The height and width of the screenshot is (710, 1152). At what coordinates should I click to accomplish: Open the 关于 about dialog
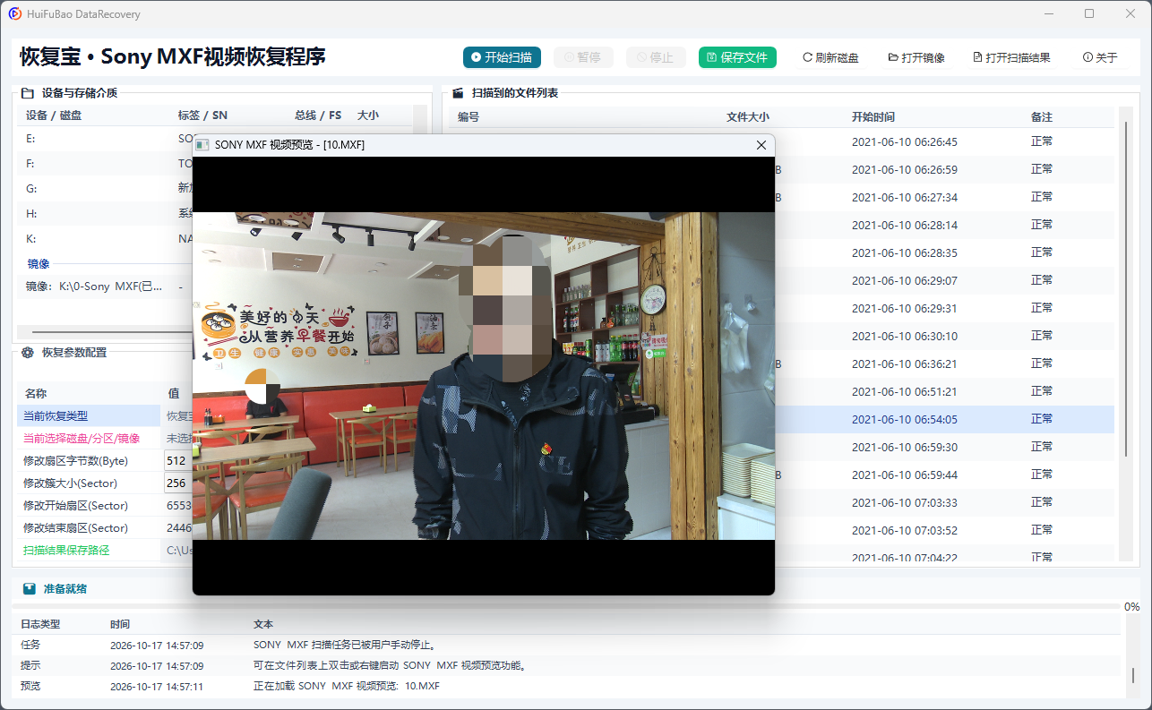tap(1100, 57)
